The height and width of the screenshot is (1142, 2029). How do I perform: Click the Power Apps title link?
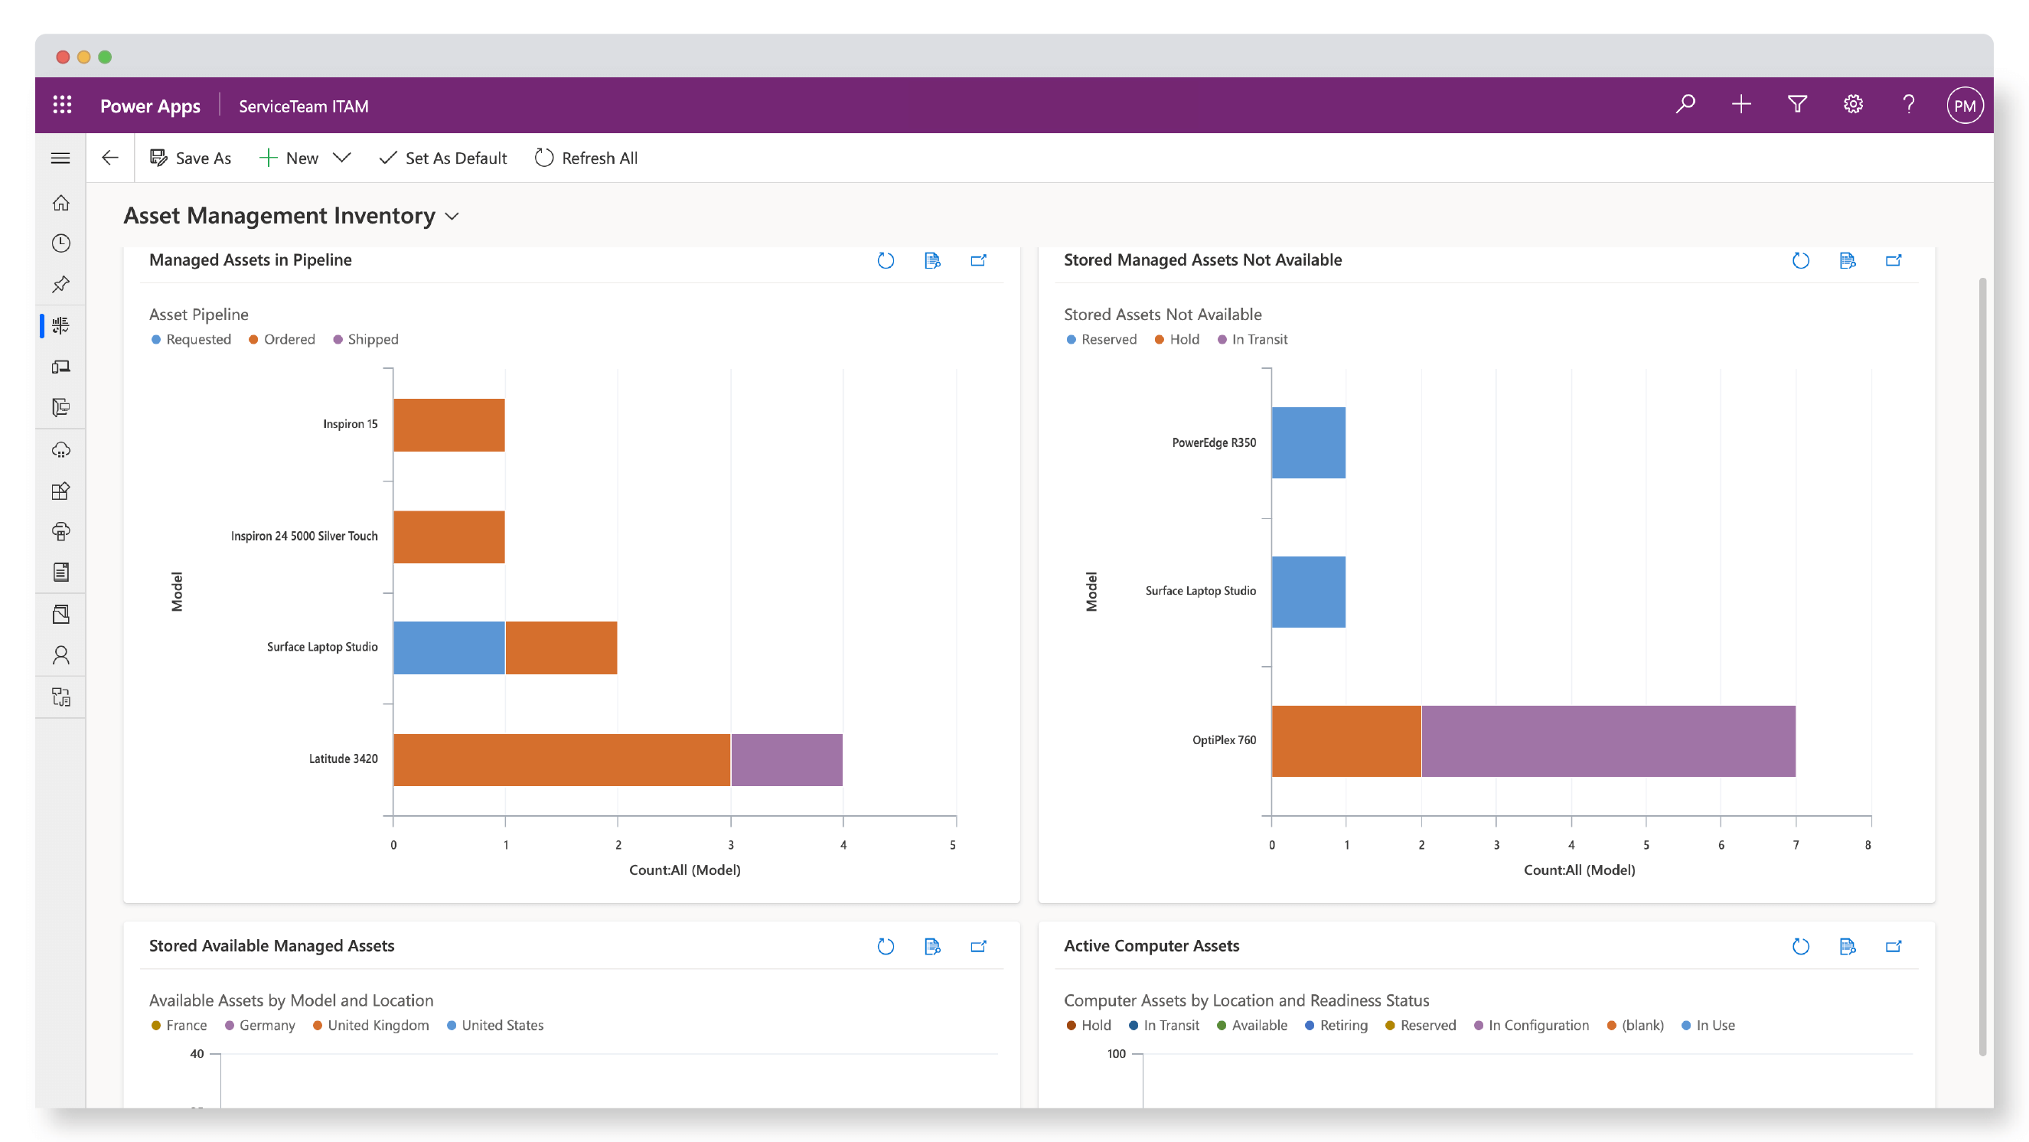click(x=150, y=106)
